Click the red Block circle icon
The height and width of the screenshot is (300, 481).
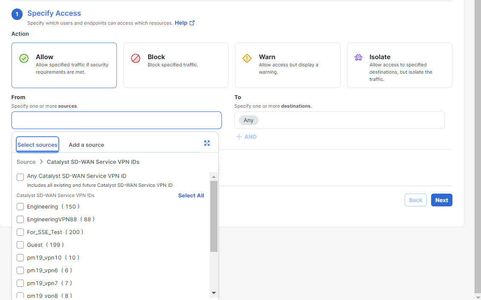(x=136, y=58)
